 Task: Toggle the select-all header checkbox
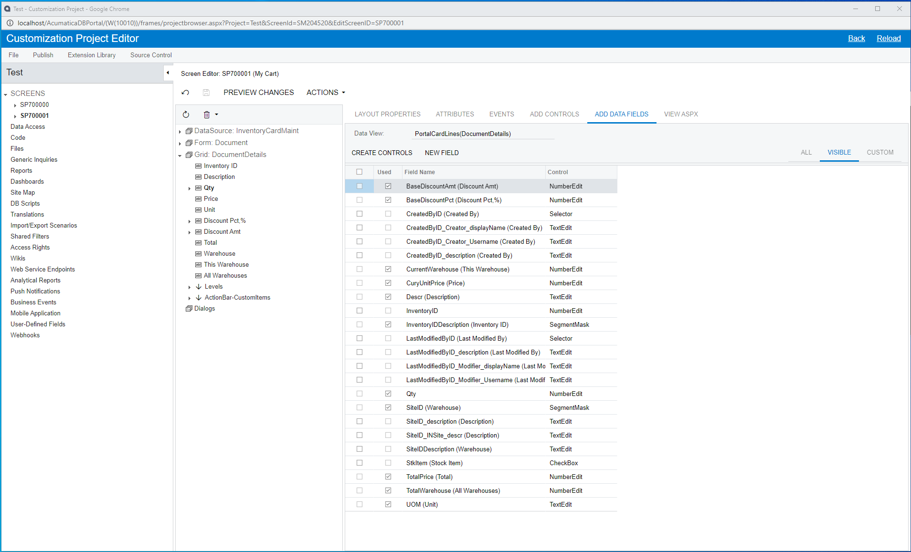(360, 172)
